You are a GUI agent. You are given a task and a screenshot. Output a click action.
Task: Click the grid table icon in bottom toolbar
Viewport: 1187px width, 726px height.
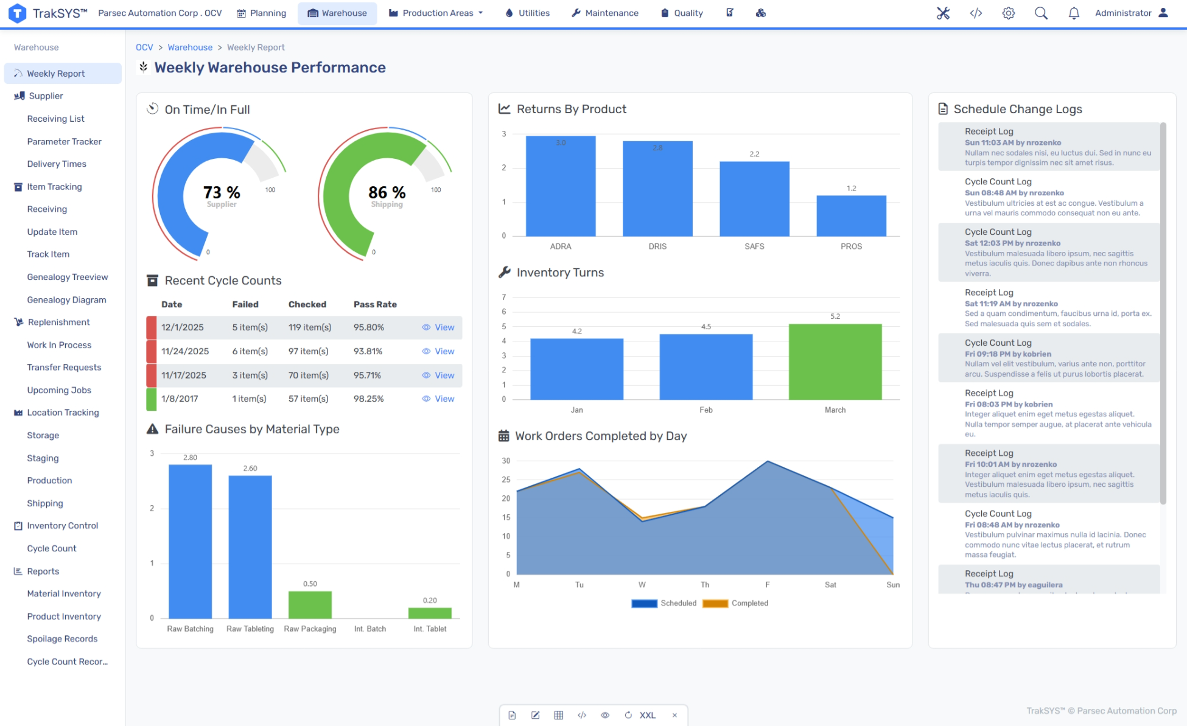(x=558, y=715)
